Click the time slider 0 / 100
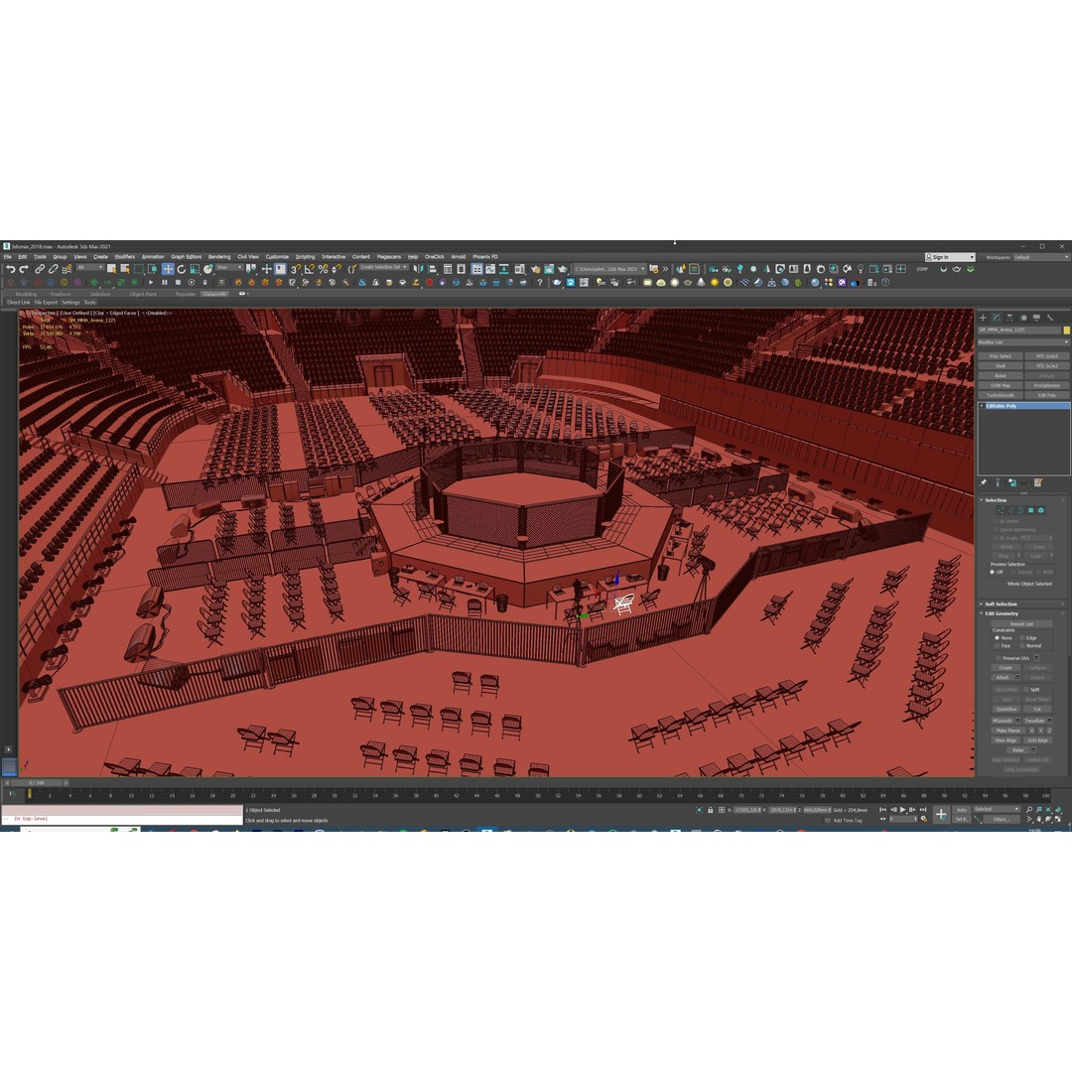Screen dimensions: 1072x1072 tap(37, 782)
